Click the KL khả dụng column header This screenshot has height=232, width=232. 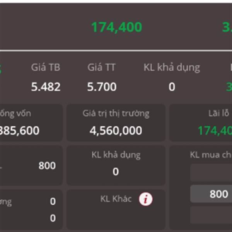172,68
